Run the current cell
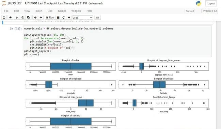Viewport: 221px width, 129px height. [50, 18]
